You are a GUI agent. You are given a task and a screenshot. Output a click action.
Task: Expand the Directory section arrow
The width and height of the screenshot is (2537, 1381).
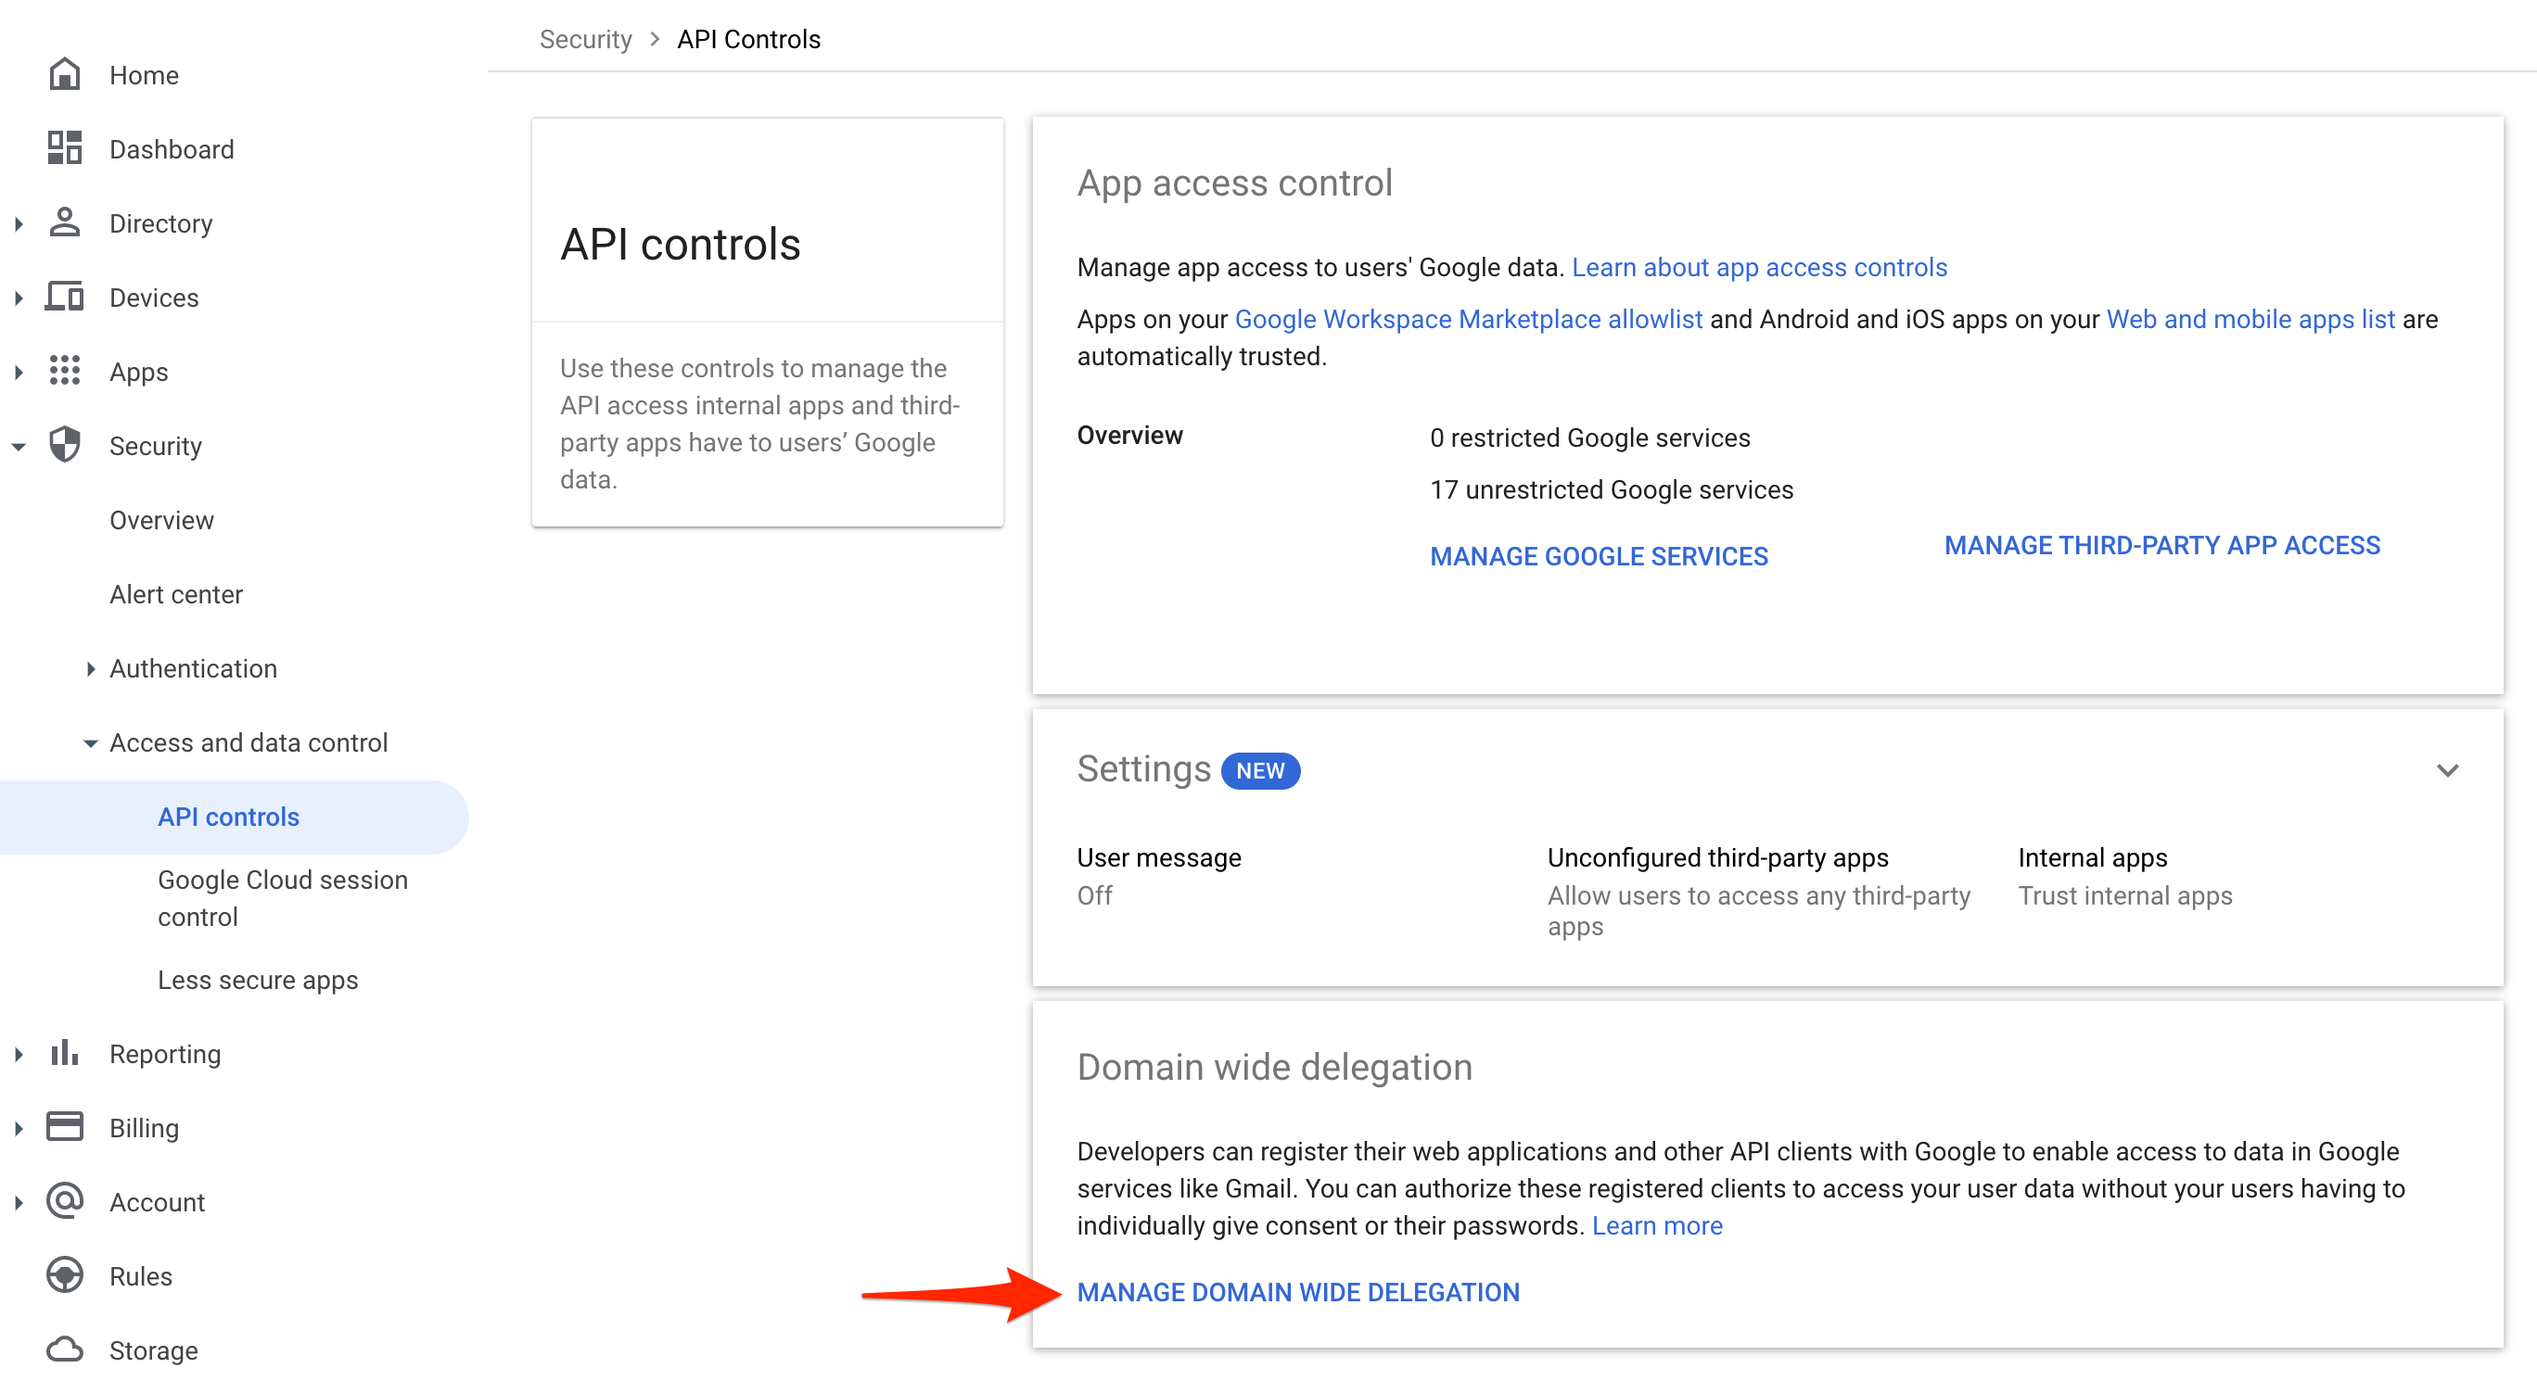point(19,223)
